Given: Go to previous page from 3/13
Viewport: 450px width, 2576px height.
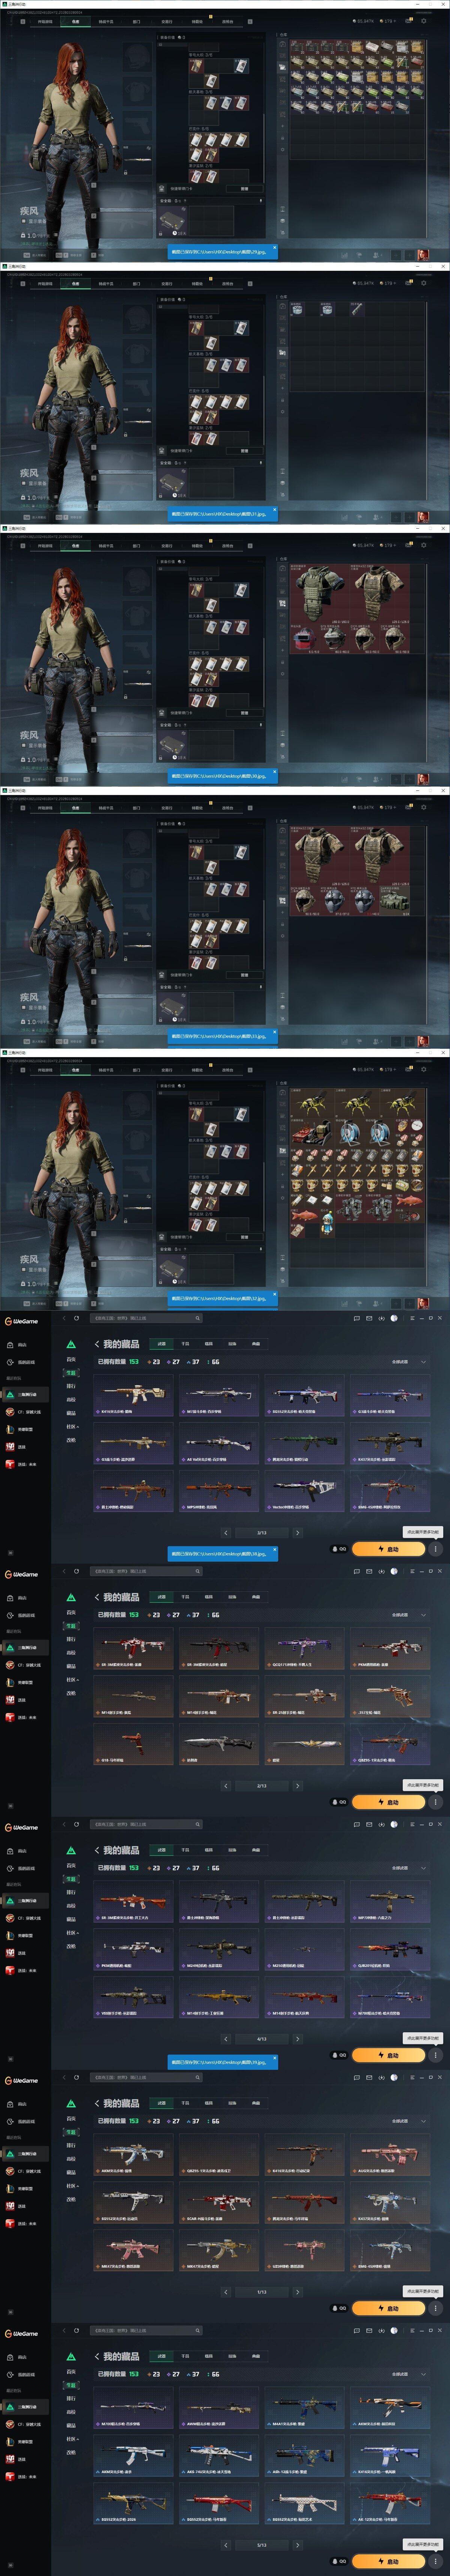Looking at the screenshot, I should coord(226,1532).
